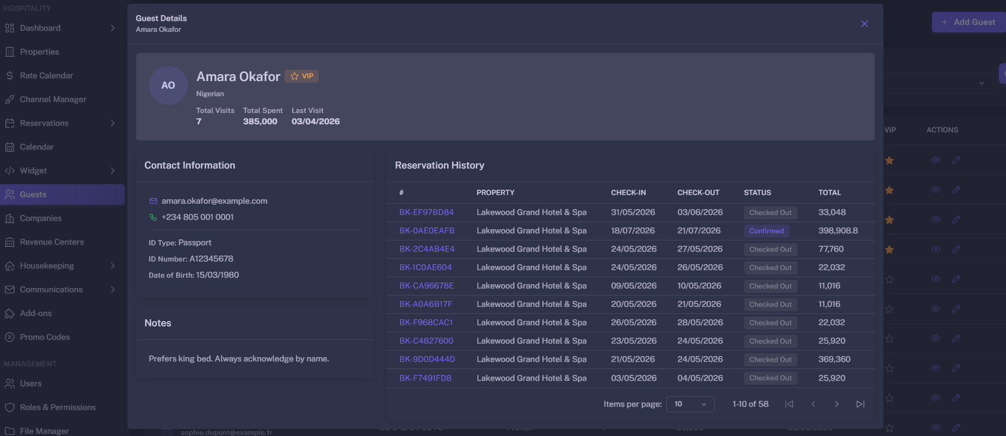Click view eye icon in last guest row

(936, 427)
